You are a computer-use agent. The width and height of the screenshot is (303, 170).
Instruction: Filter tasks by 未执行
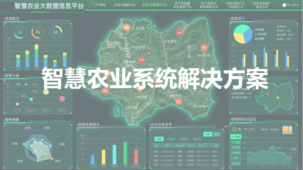(185, 139)
